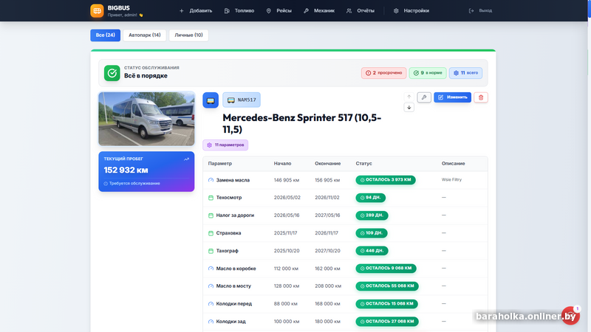Click the Замена масла parameter name
This screenshot has width=591, height=332.
point(233,180)
